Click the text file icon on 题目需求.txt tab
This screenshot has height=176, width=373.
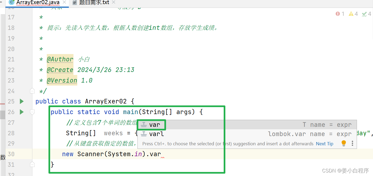(75, 2)
